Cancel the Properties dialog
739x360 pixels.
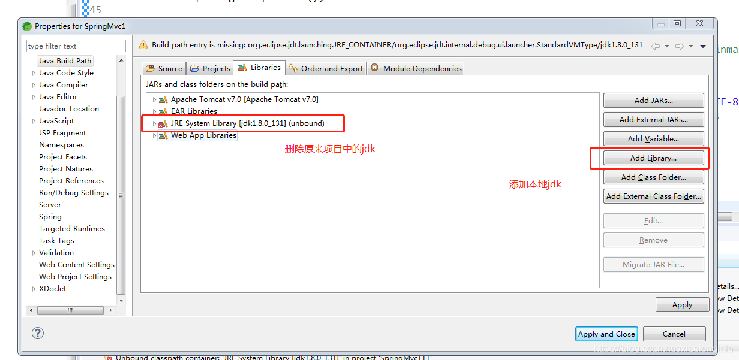coord(674,334)
